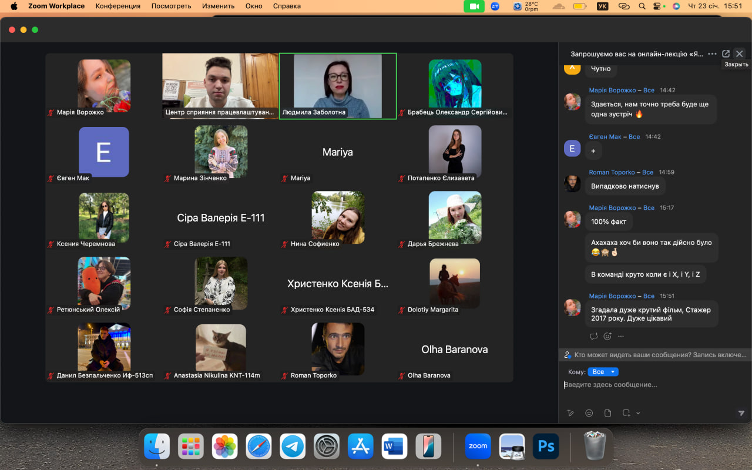
Task: Reply in thread to the last message
Action: coord(593,337)
